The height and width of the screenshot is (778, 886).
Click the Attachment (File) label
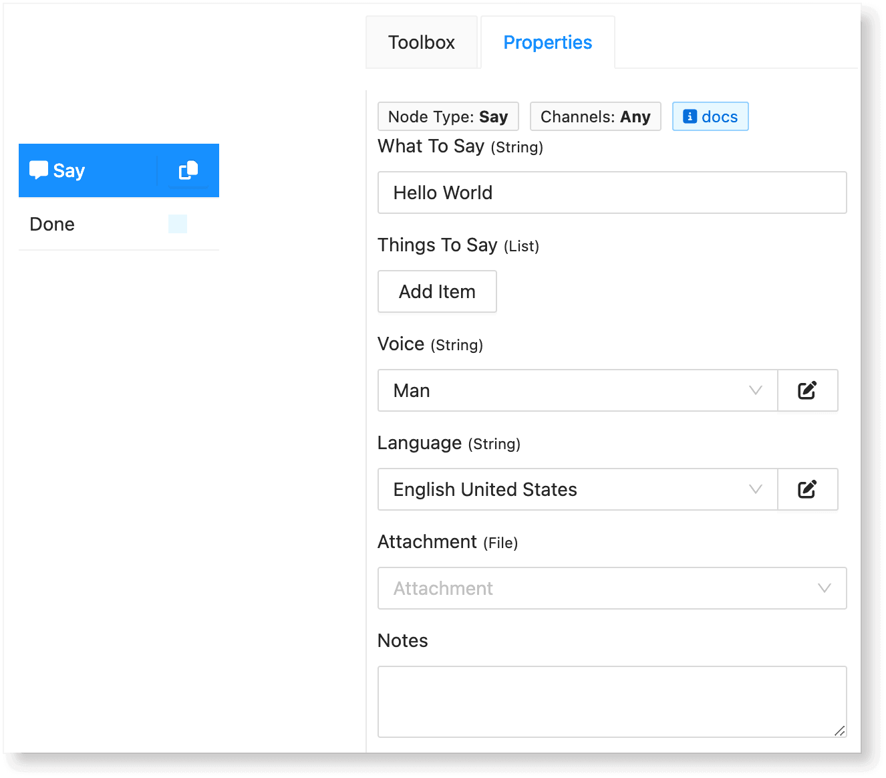(x=448, y=542)
